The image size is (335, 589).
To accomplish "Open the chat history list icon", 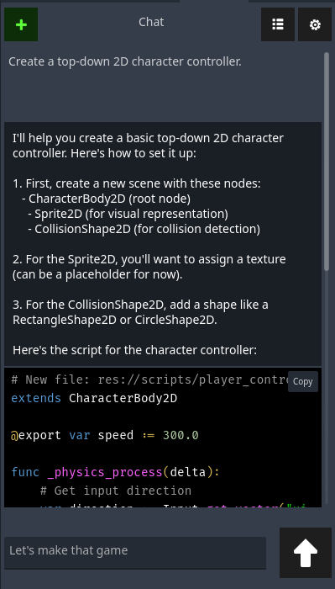I will tap(278, 24).
